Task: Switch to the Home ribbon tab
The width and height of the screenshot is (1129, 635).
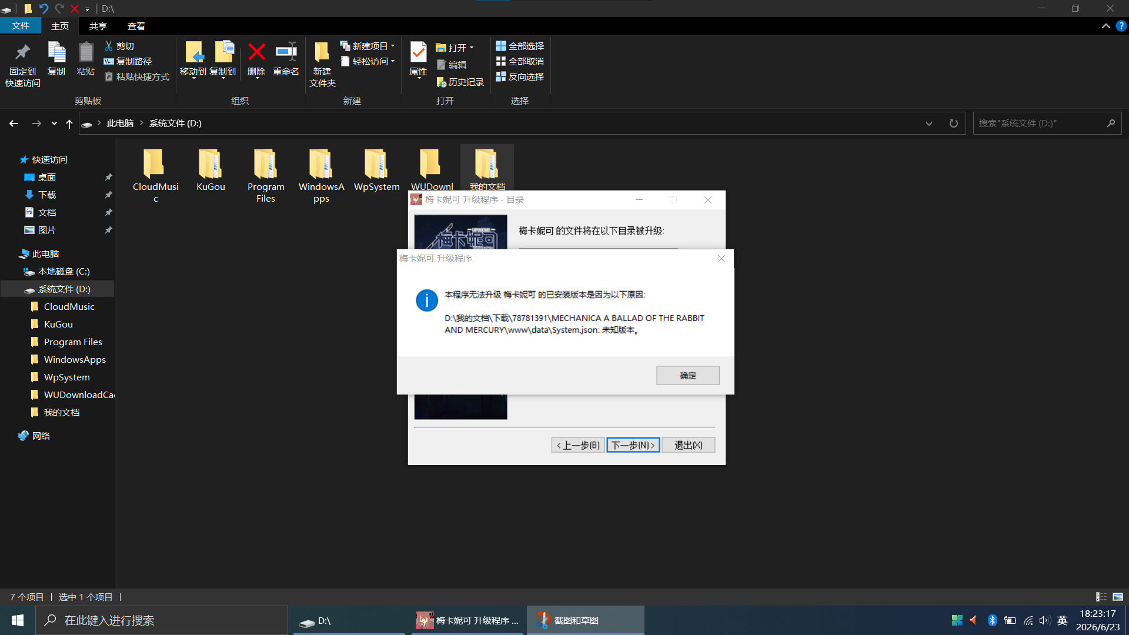Action: pyautogui.click(x=60, y=26)
